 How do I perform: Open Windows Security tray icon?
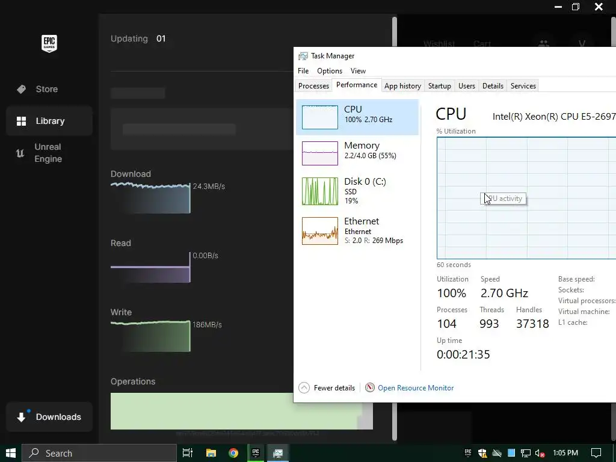pyautogui.click(x=482, y=453)
